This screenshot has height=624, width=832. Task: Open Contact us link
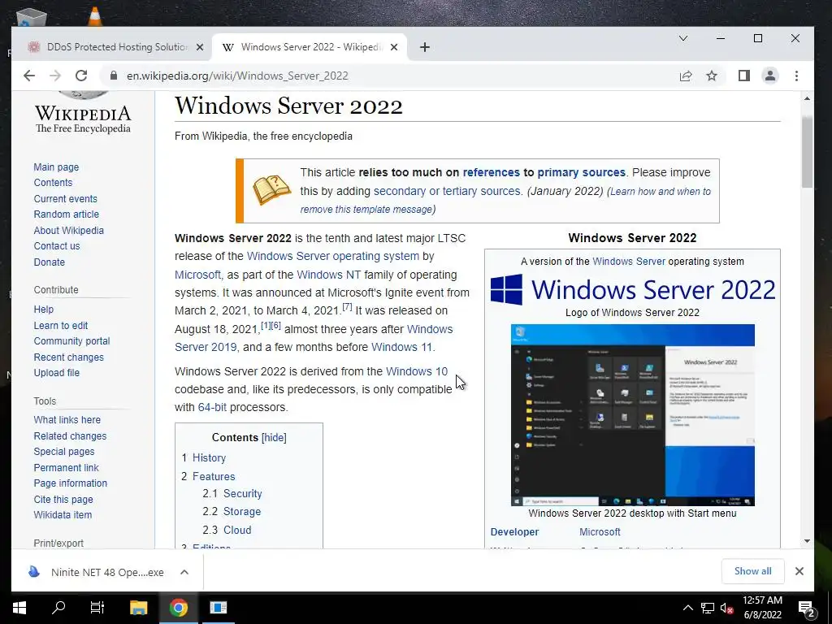point(57,246)
